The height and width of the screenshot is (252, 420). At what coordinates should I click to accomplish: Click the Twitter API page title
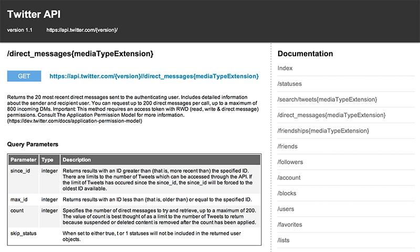pos(34,14)
